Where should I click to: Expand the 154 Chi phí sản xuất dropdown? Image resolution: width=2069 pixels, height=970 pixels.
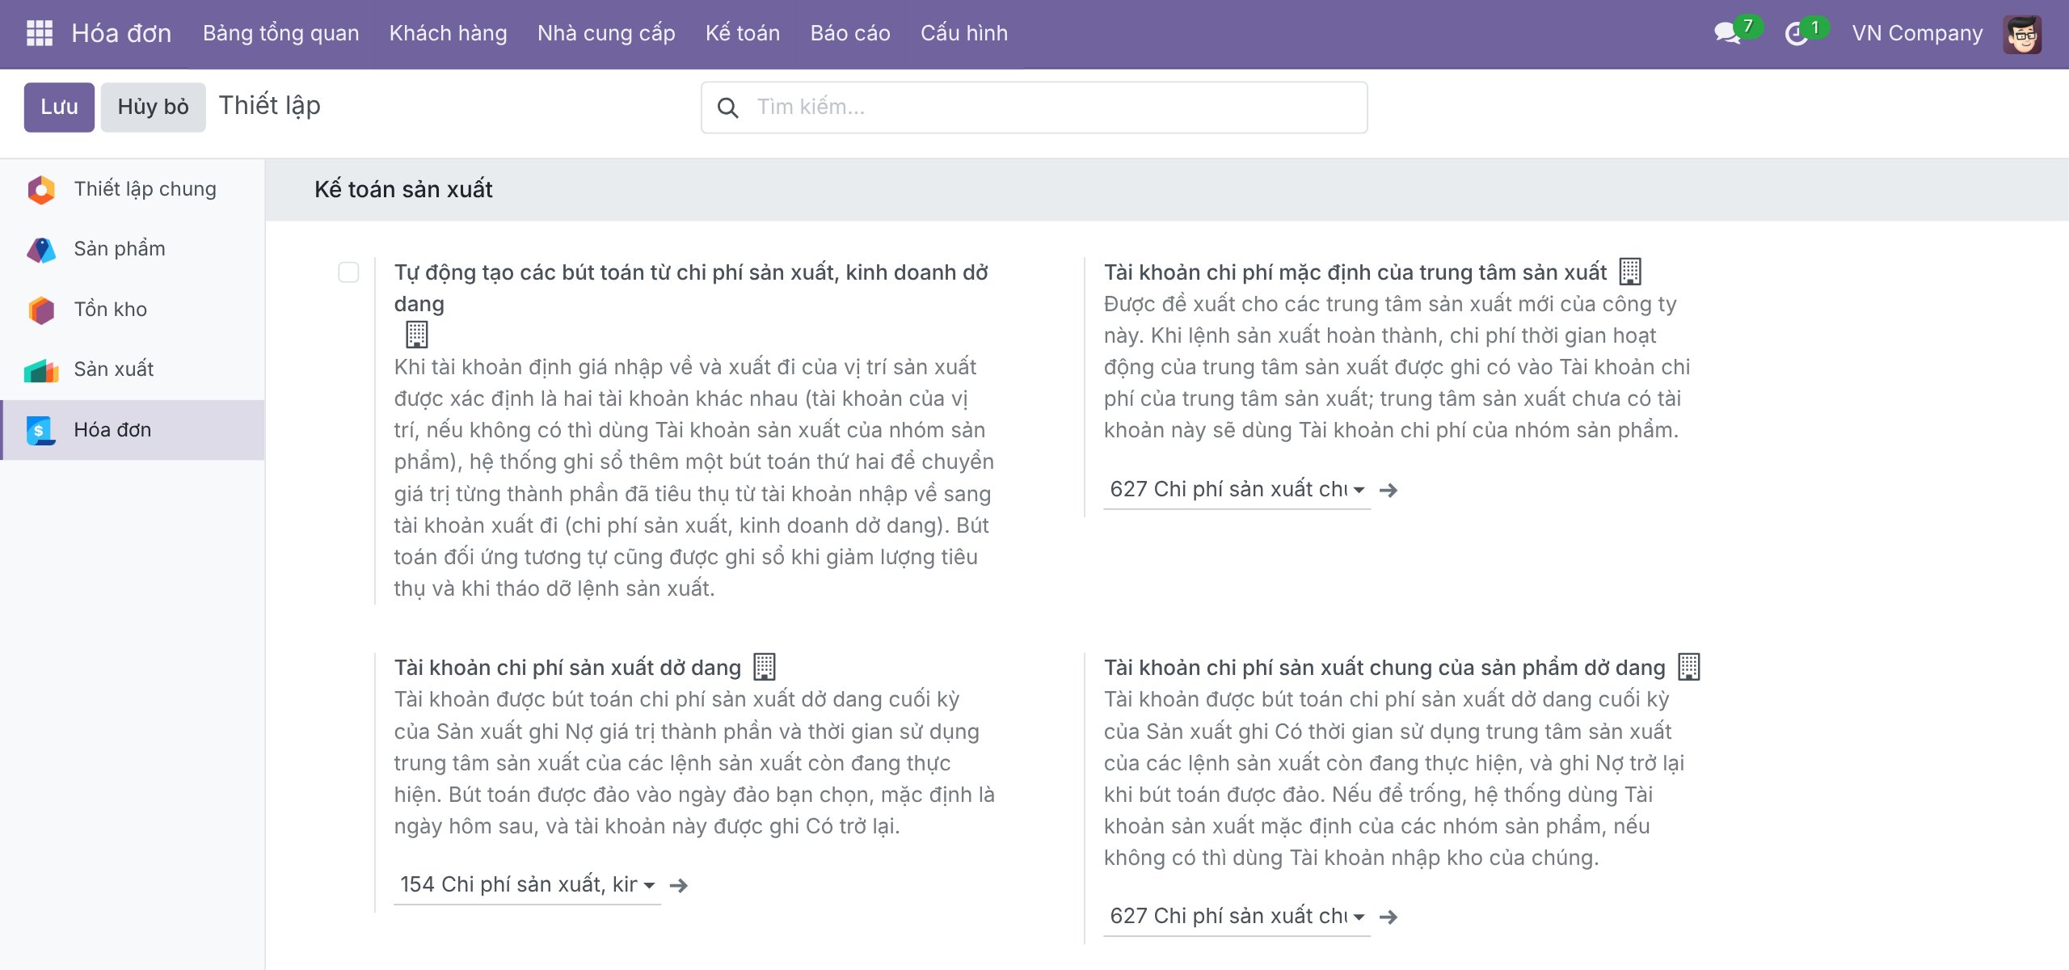tap(527, 885)
